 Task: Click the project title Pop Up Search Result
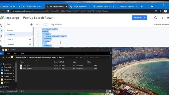click(38, 18)
